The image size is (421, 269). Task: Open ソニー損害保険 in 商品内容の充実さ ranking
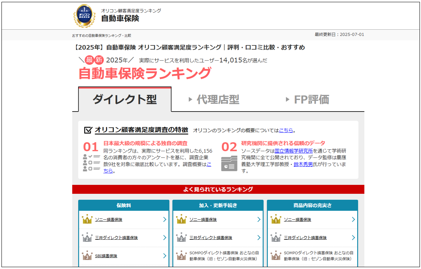297,220
